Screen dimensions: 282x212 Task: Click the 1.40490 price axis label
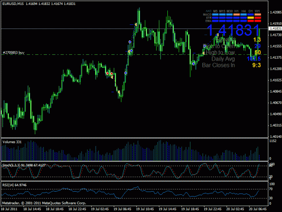(276, 114)
